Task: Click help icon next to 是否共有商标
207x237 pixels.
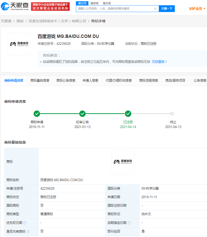Action: [x=28, y=231]
